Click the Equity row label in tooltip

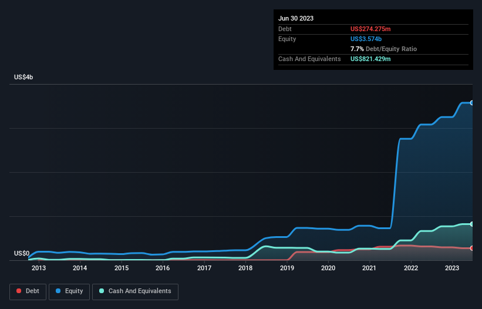pyautogui.click(x=287, y=39)
